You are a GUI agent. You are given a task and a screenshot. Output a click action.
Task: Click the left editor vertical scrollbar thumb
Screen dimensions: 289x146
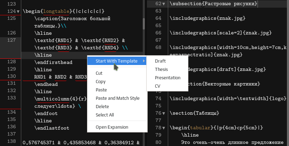point(144,24)
